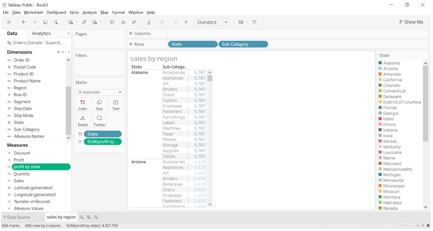Click the Highlight pen toolbar icon
Viewport: 433px width, 231px height.
tap(149, 22)
